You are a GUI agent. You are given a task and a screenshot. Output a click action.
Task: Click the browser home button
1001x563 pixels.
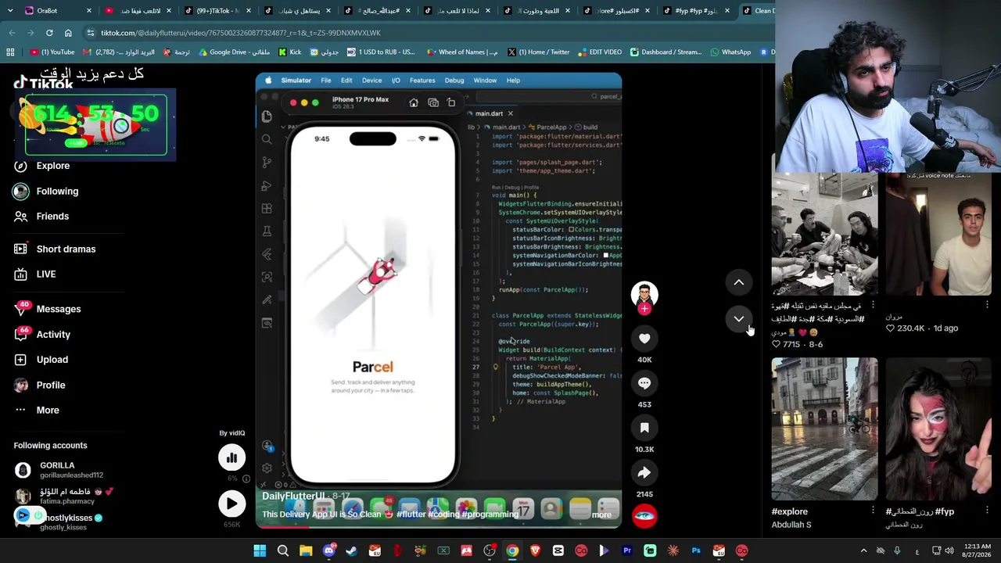(68, 33)
